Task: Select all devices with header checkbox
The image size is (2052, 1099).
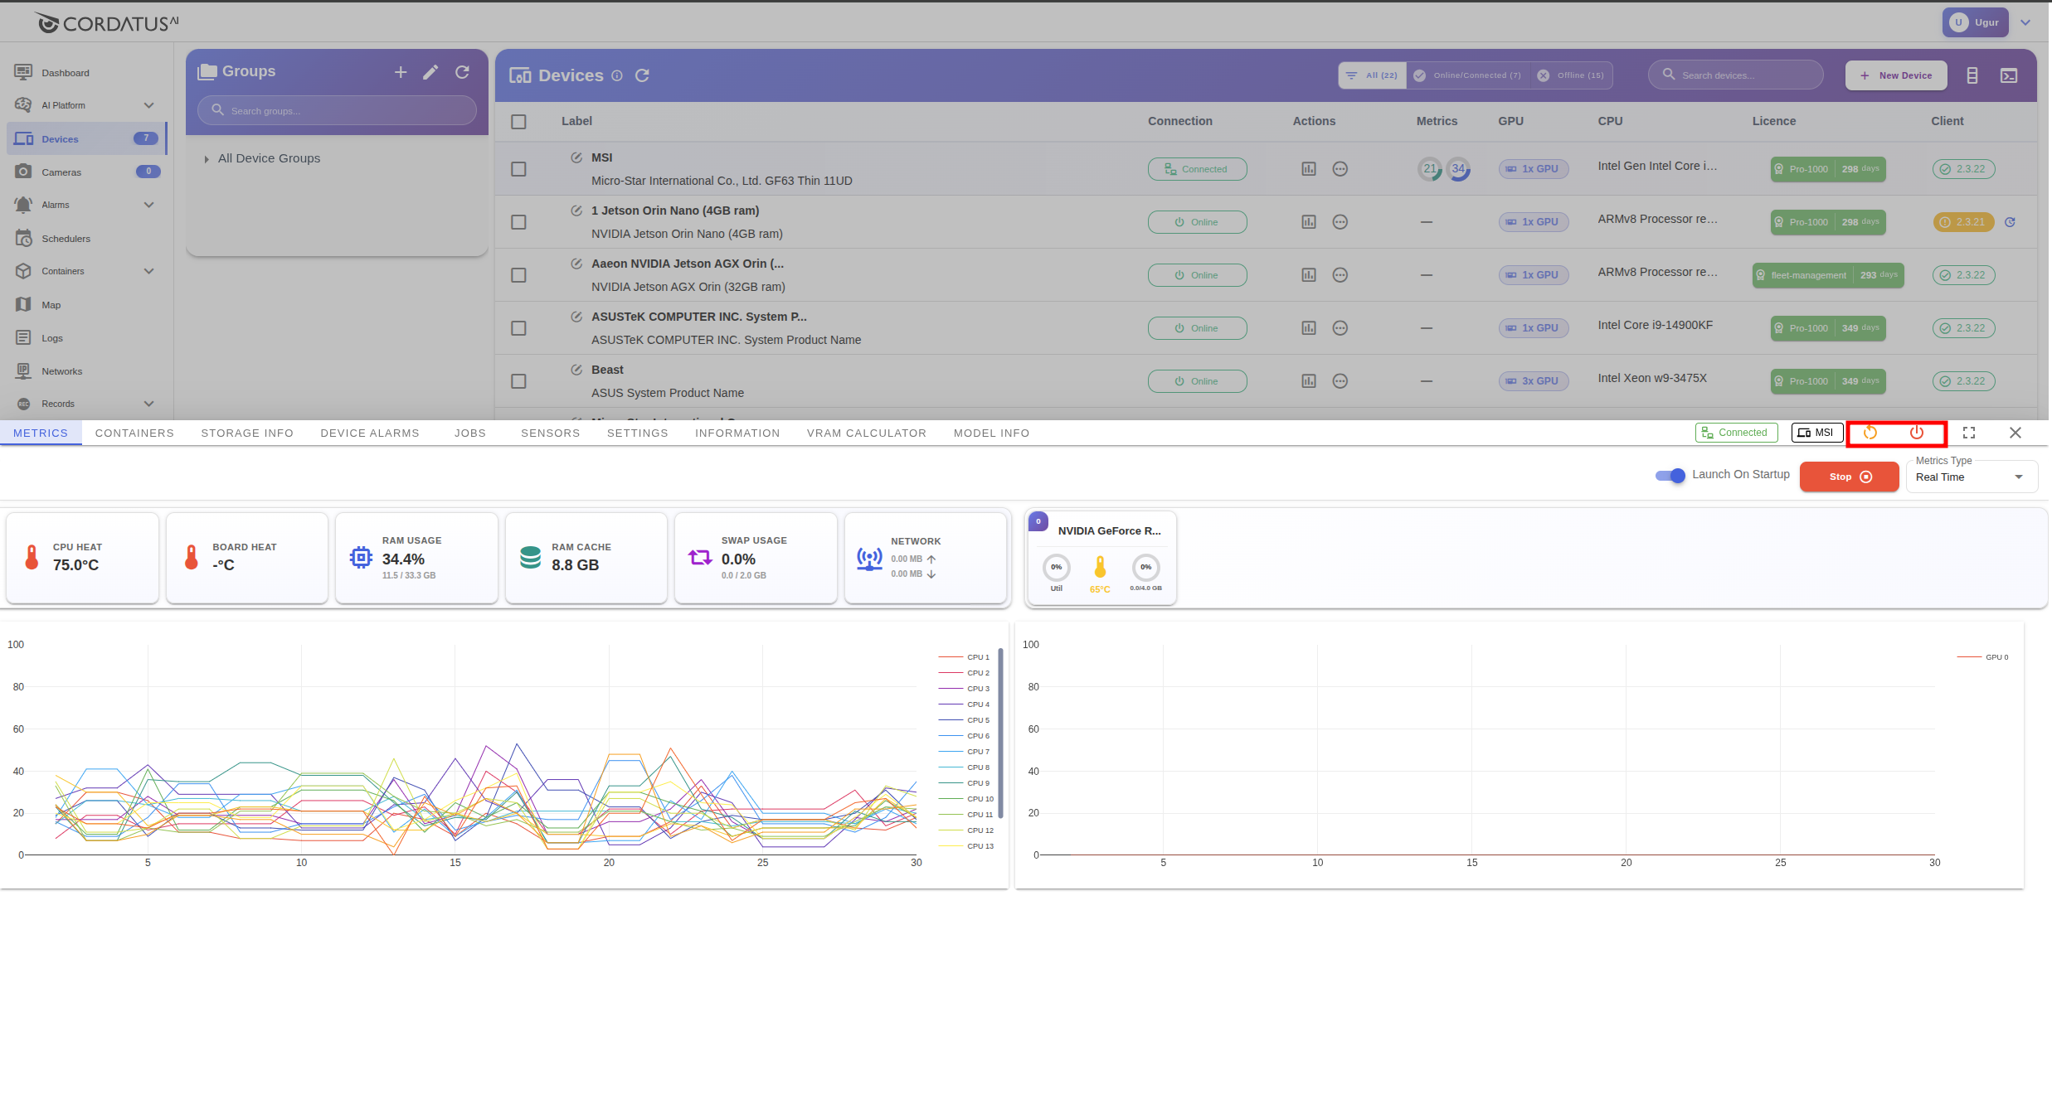Action: point(518,122)
